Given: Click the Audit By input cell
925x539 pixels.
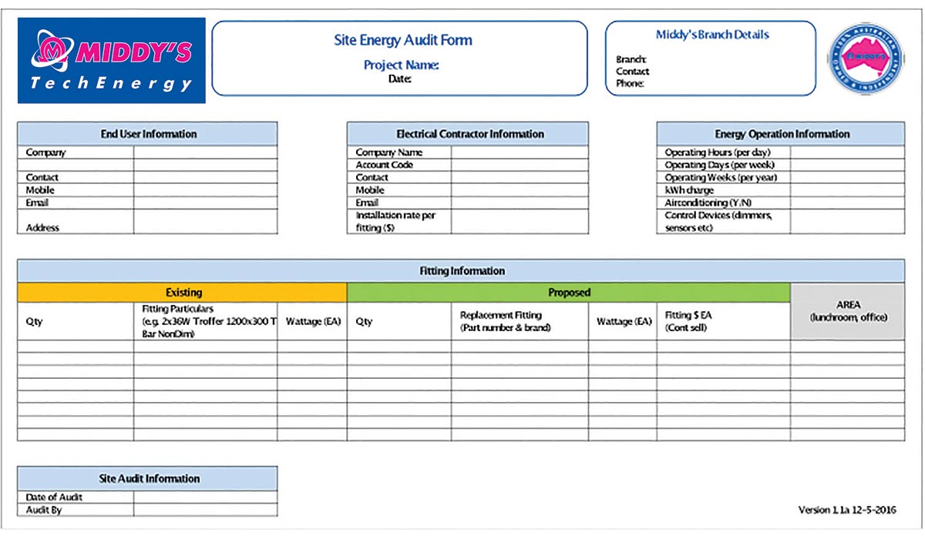Looking at the screenshot, I should (205, 510).
